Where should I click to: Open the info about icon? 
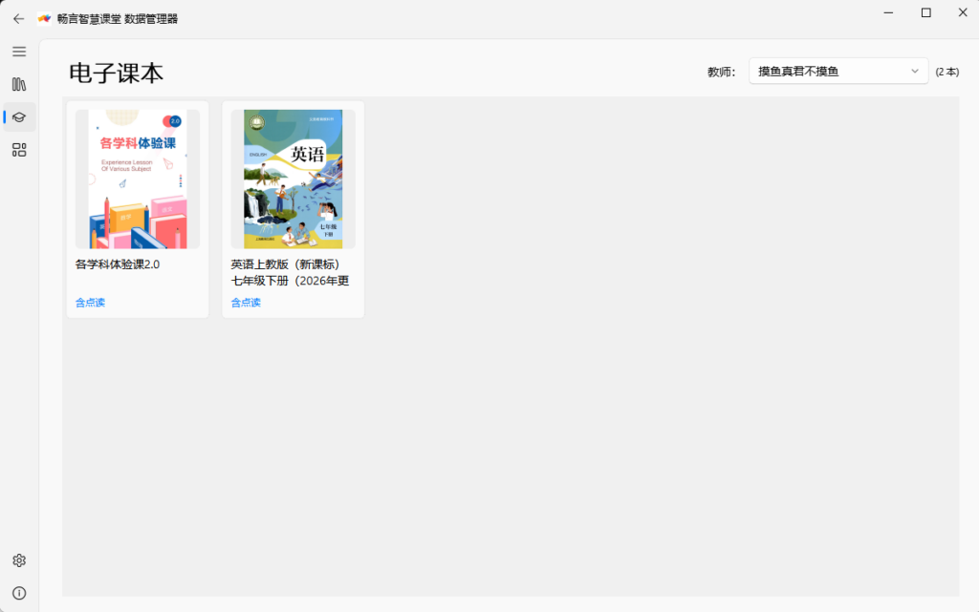[x=19, y=593]
